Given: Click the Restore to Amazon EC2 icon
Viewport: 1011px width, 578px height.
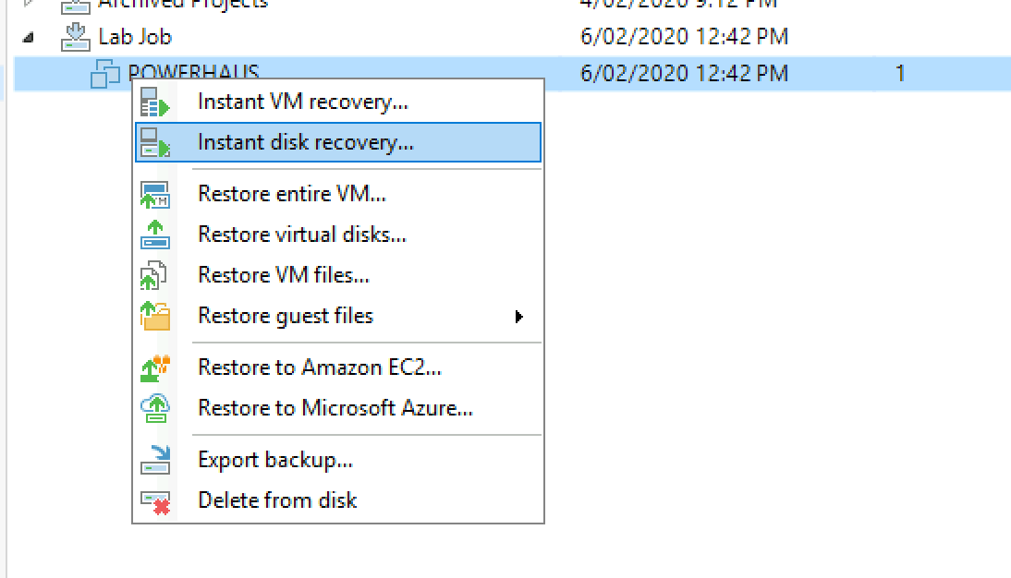Looking at the screenshot, I should click(x=154, y=367).
